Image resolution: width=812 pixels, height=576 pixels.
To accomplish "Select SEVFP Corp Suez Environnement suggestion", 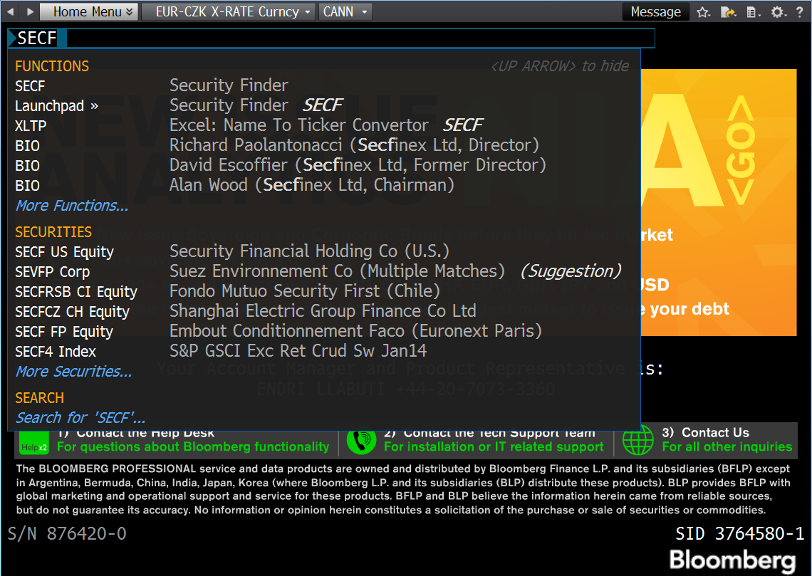I will click(x=324, y=271).
